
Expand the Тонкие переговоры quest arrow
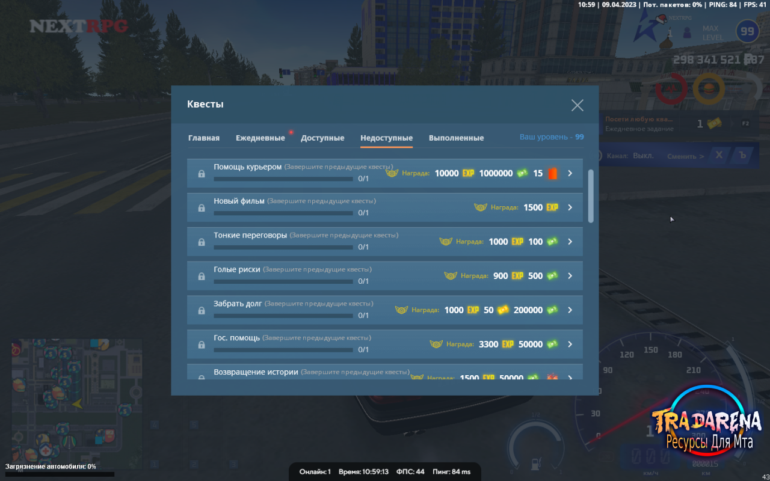pos(570,242)
